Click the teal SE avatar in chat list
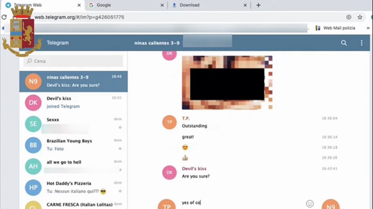 tap(33, 124)
